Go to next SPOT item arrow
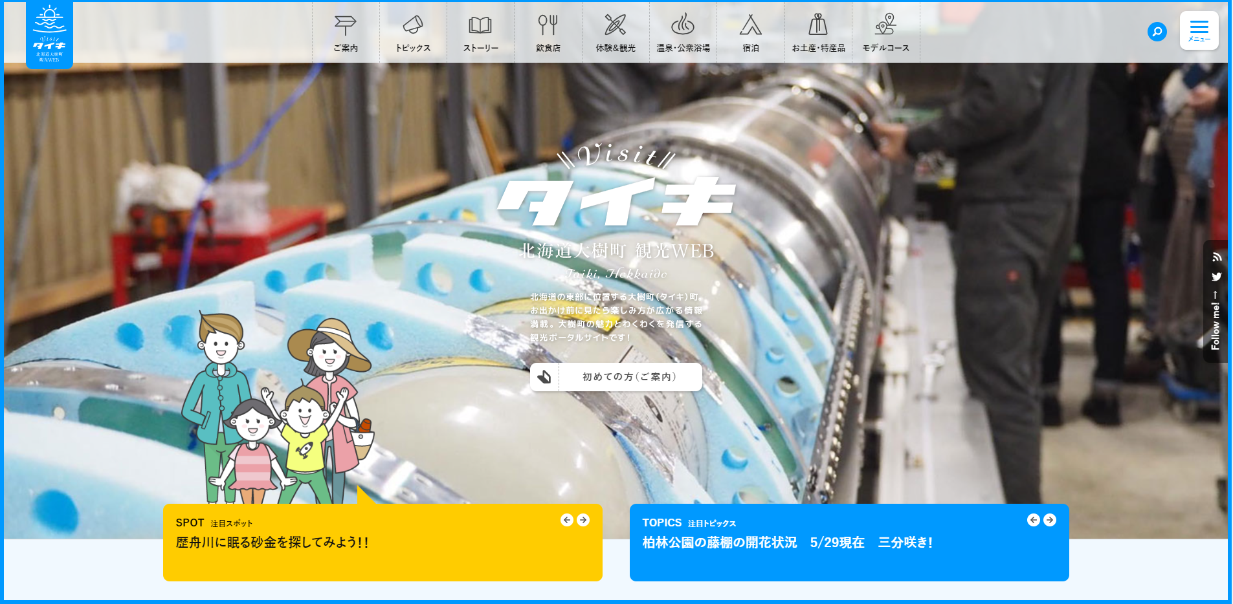 [583, 520]
